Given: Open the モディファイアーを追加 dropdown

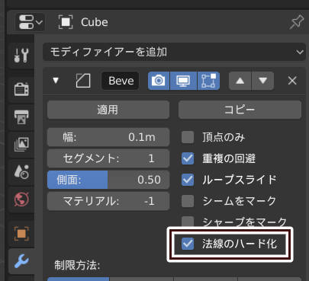Looking at the screenshot, I should coord(174,52).
